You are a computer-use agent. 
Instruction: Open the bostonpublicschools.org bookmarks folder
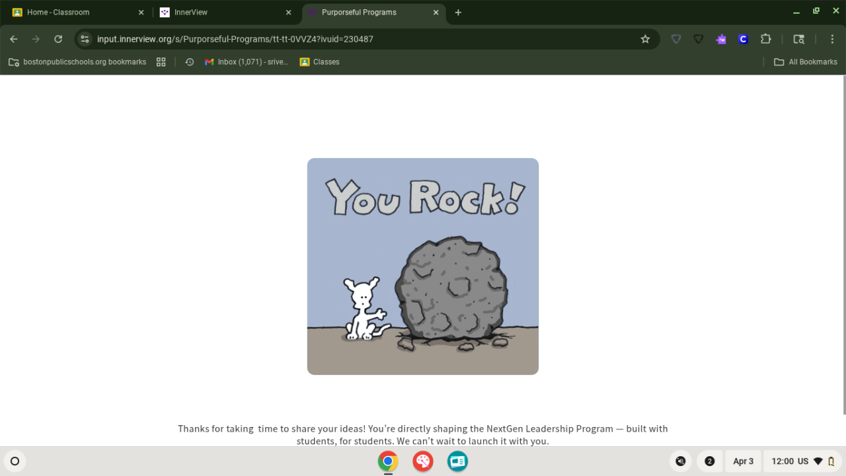point(77,62)
